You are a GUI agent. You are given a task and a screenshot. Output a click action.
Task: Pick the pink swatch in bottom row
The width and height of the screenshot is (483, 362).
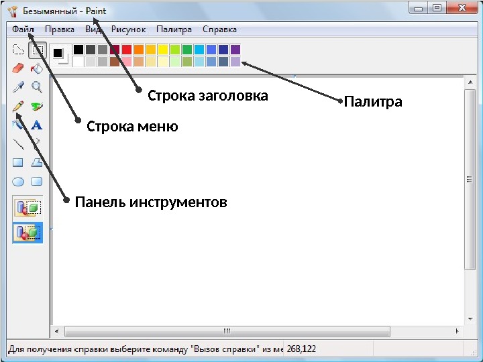click(x=127, y=62)
